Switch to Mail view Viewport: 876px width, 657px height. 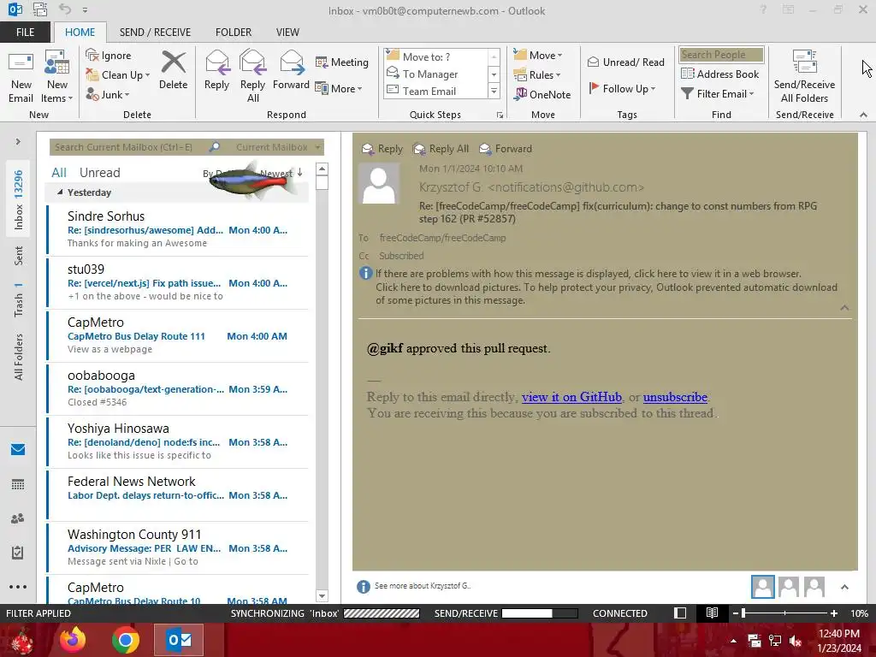coord(18,449)
